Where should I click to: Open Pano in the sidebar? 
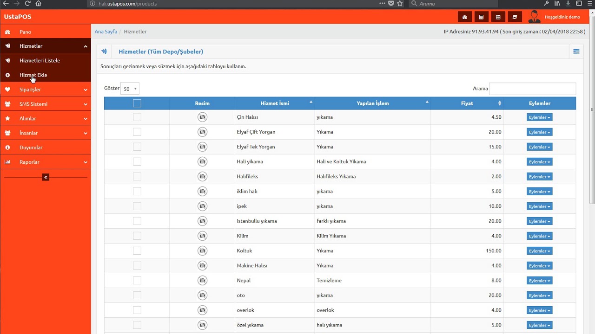point(46,32)
